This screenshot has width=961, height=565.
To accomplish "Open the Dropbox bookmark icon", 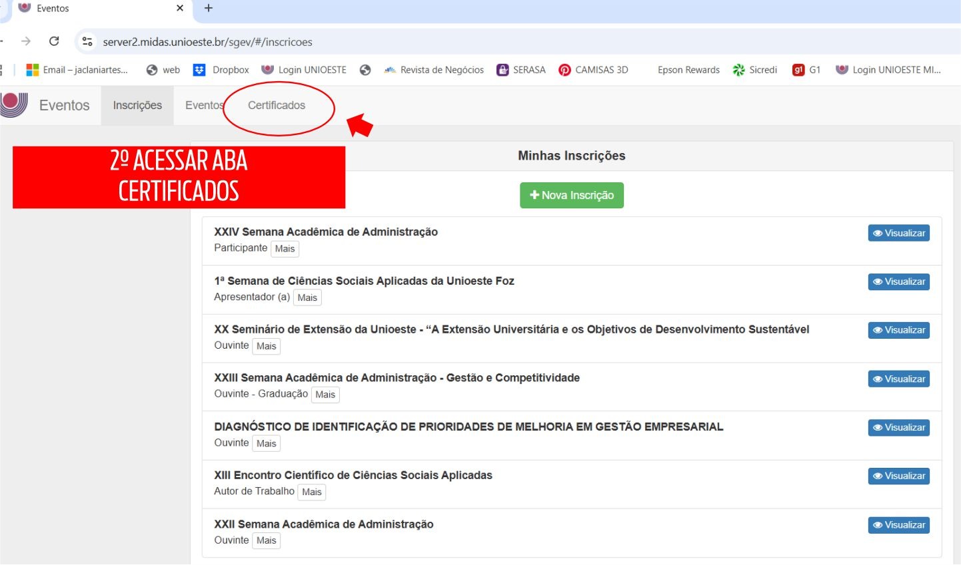I will pos(199,70).
